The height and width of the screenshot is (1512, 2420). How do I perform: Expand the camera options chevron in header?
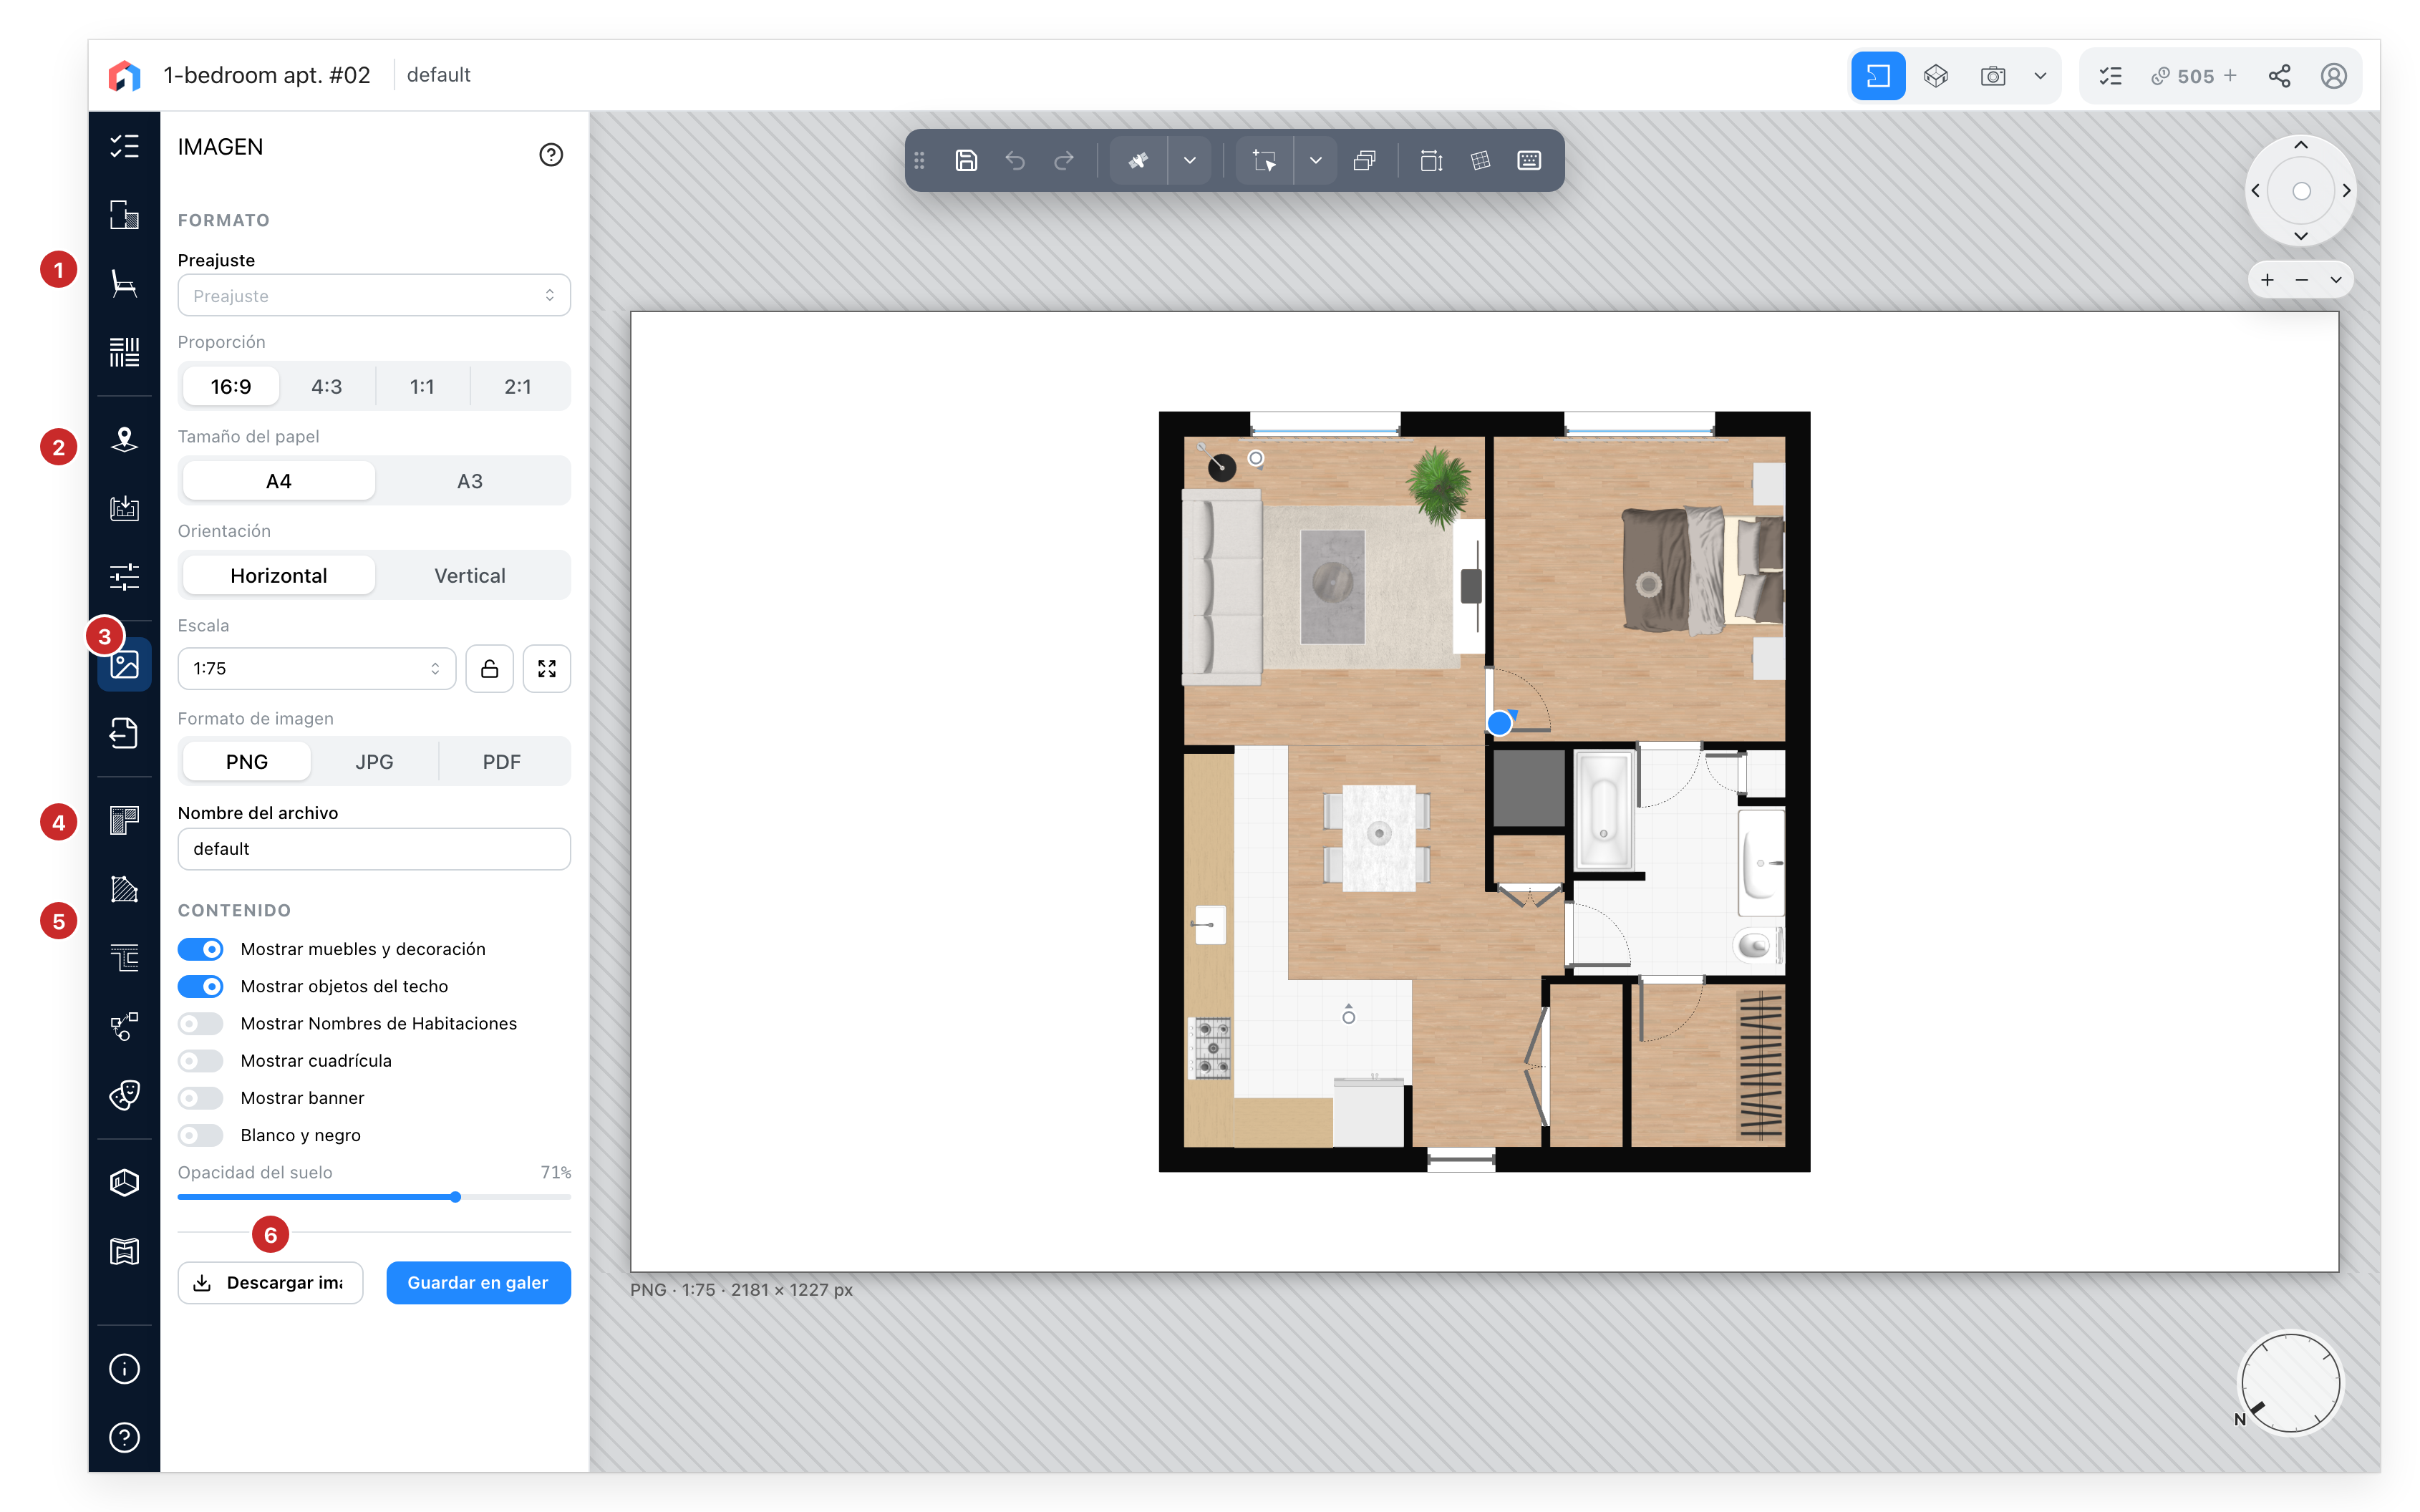pyautogui.click(x=2040, y=76)
